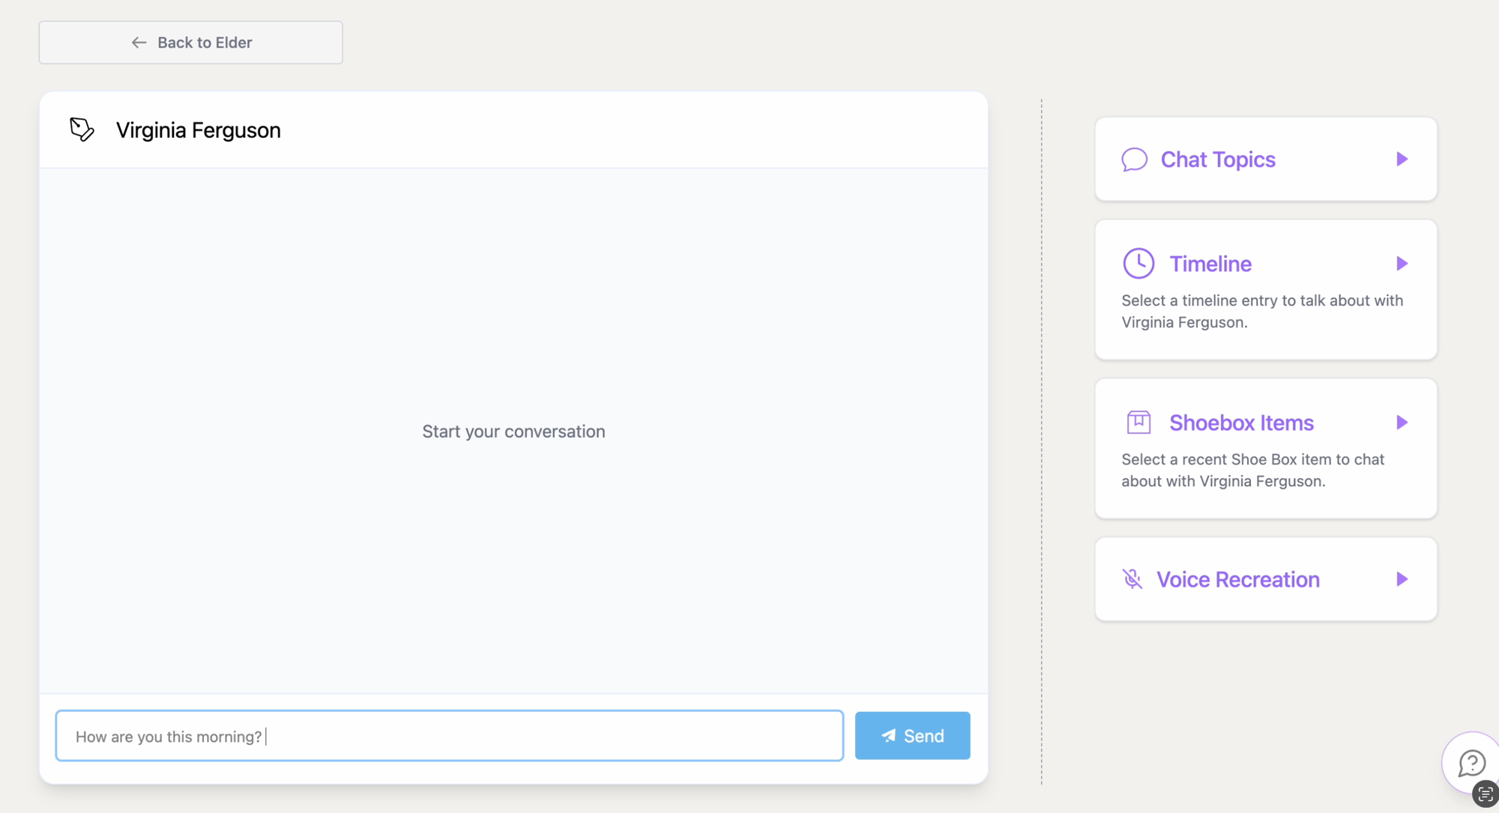Image resolution: width=1499 pixels, height=813 pixels.
Task: Open the Chat Topics heading
Action: 1217,160
